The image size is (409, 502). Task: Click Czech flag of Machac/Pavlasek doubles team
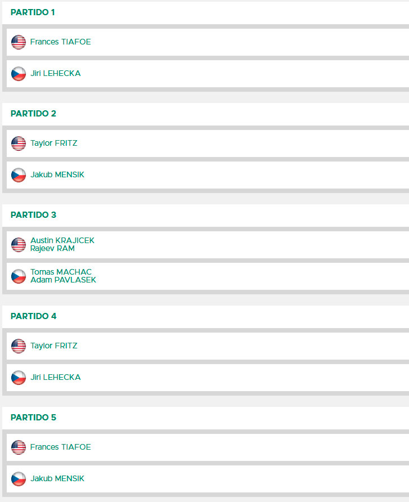coord(19,276)
